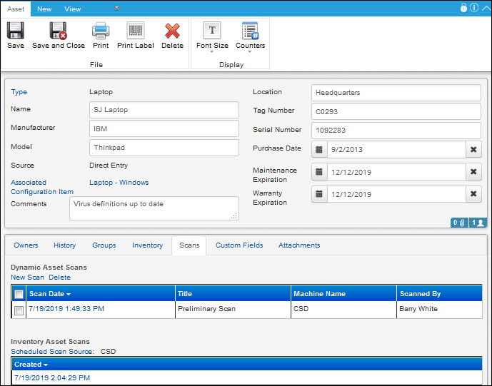Screen dimensions: 492x386
Task: Click the Print Label barcode icon
Action: pyautogui.click(x=136, y=31)
